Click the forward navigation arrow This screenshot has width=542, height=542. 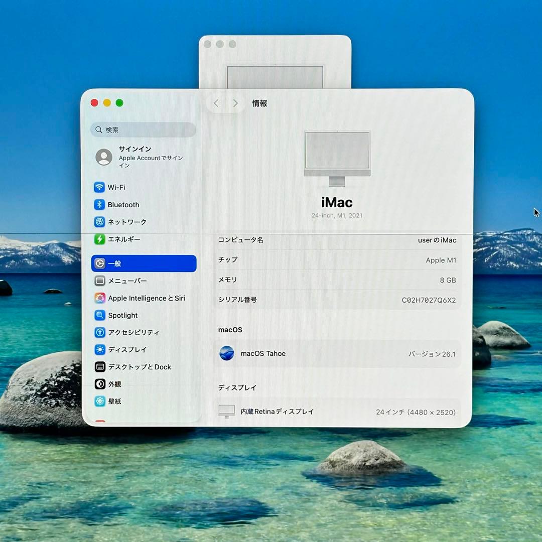point(235,103)
